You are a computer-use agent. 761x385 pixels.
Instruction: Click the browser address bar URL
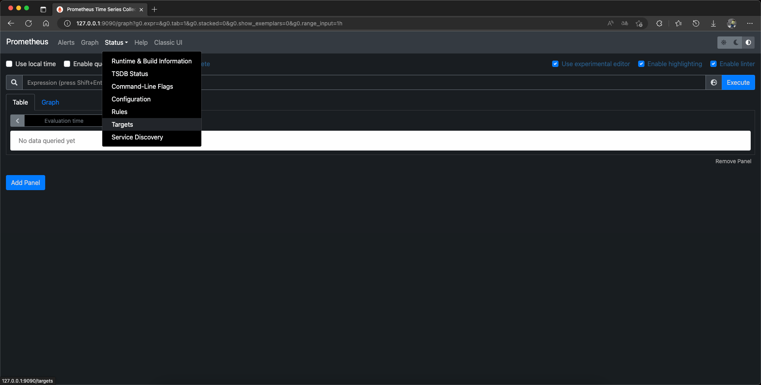click(209, 23)
